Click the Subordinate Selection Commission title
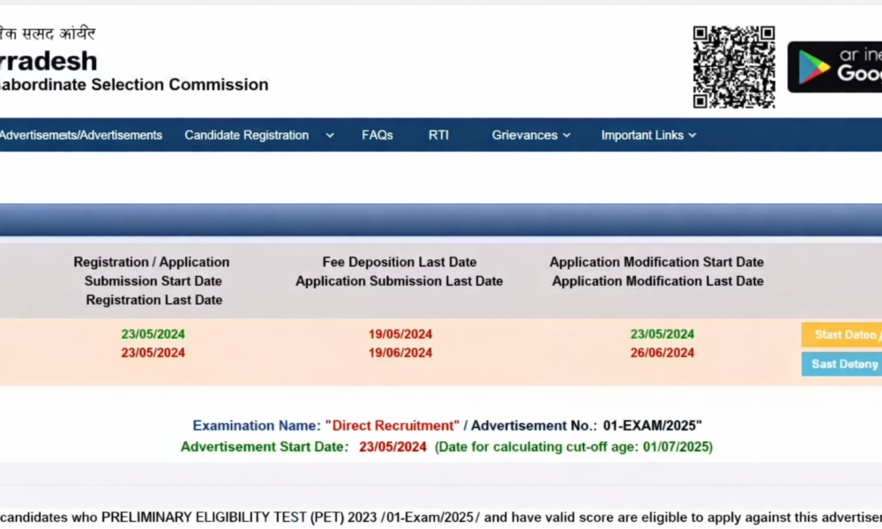The height and width of the screenshot is (529, 882). (x=132, y=85)
